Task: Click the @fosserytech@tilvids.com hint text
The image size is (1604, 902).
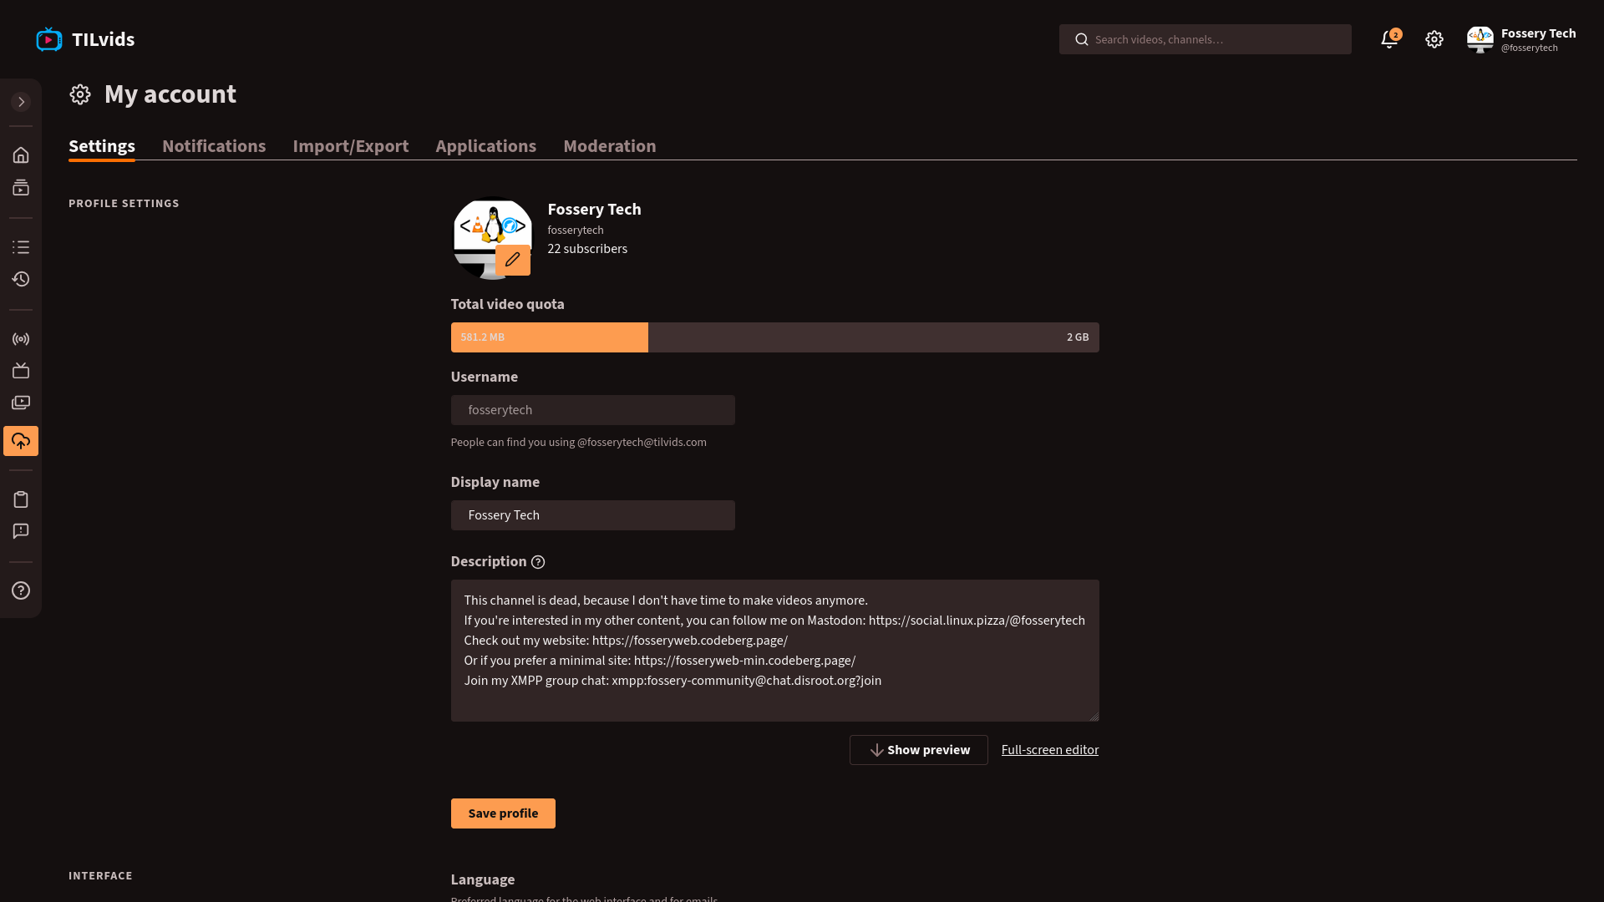Action: 642,443
